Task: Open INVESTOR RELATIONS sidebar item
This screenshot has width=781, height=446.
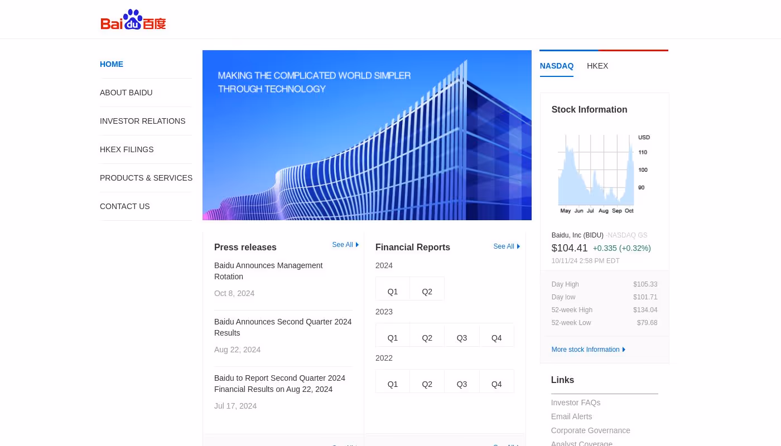Action: click(143, 121)
